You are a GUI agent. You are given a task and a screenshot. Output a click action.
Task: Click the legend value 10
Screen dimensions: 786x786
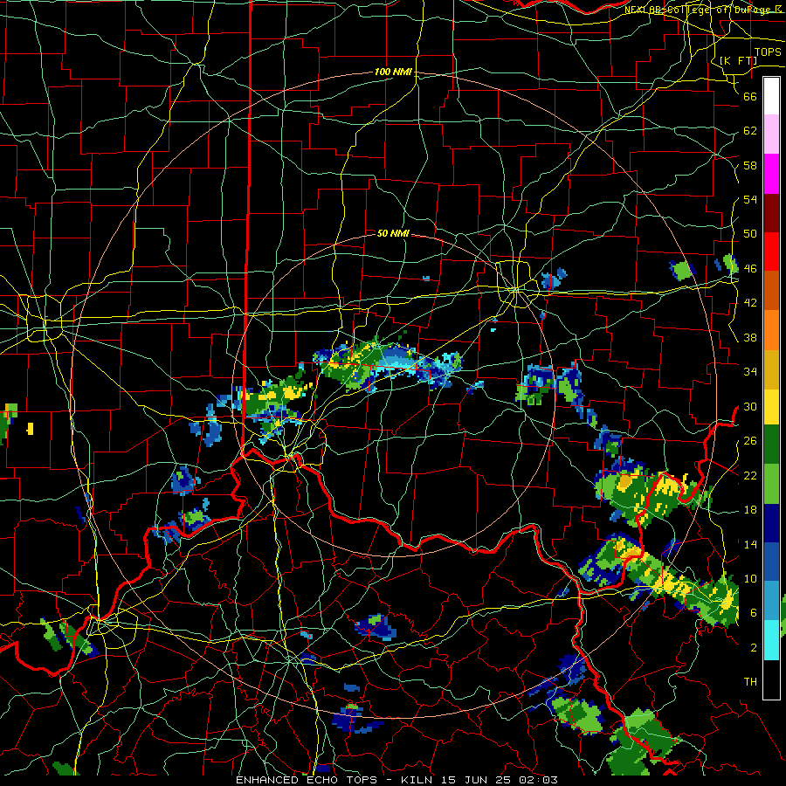click(x=750, y=579)
